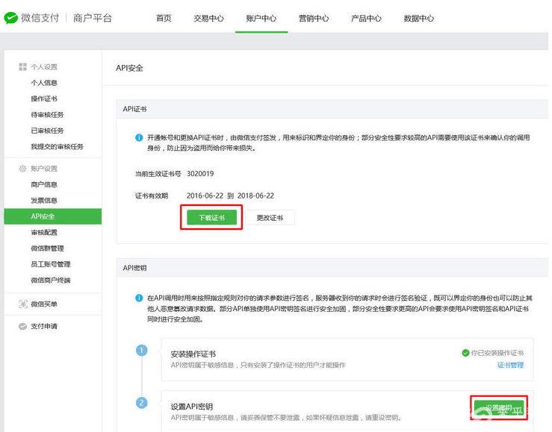Click the step 2 circle marker
Image resolution: width=552 pixels, height=432 pixels.
pyautogui.click(x=142, y=403)
